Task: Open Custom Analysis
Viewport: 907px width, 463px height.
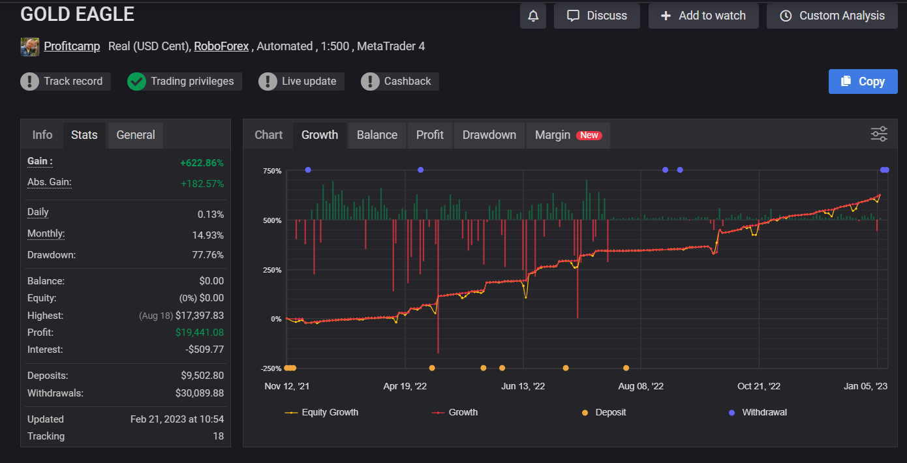Action: tap(832, 16)
